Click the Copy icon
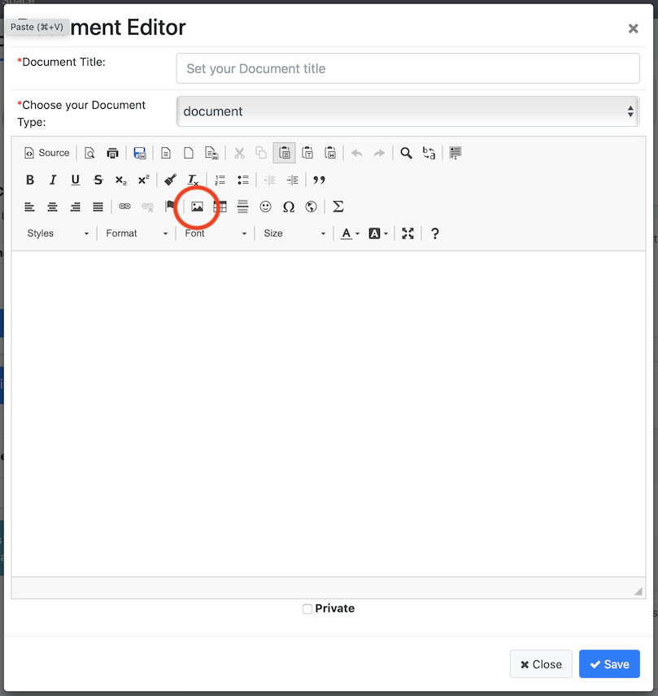The width and height of the screenshot is (658, 696). click(x=262, y=153)
